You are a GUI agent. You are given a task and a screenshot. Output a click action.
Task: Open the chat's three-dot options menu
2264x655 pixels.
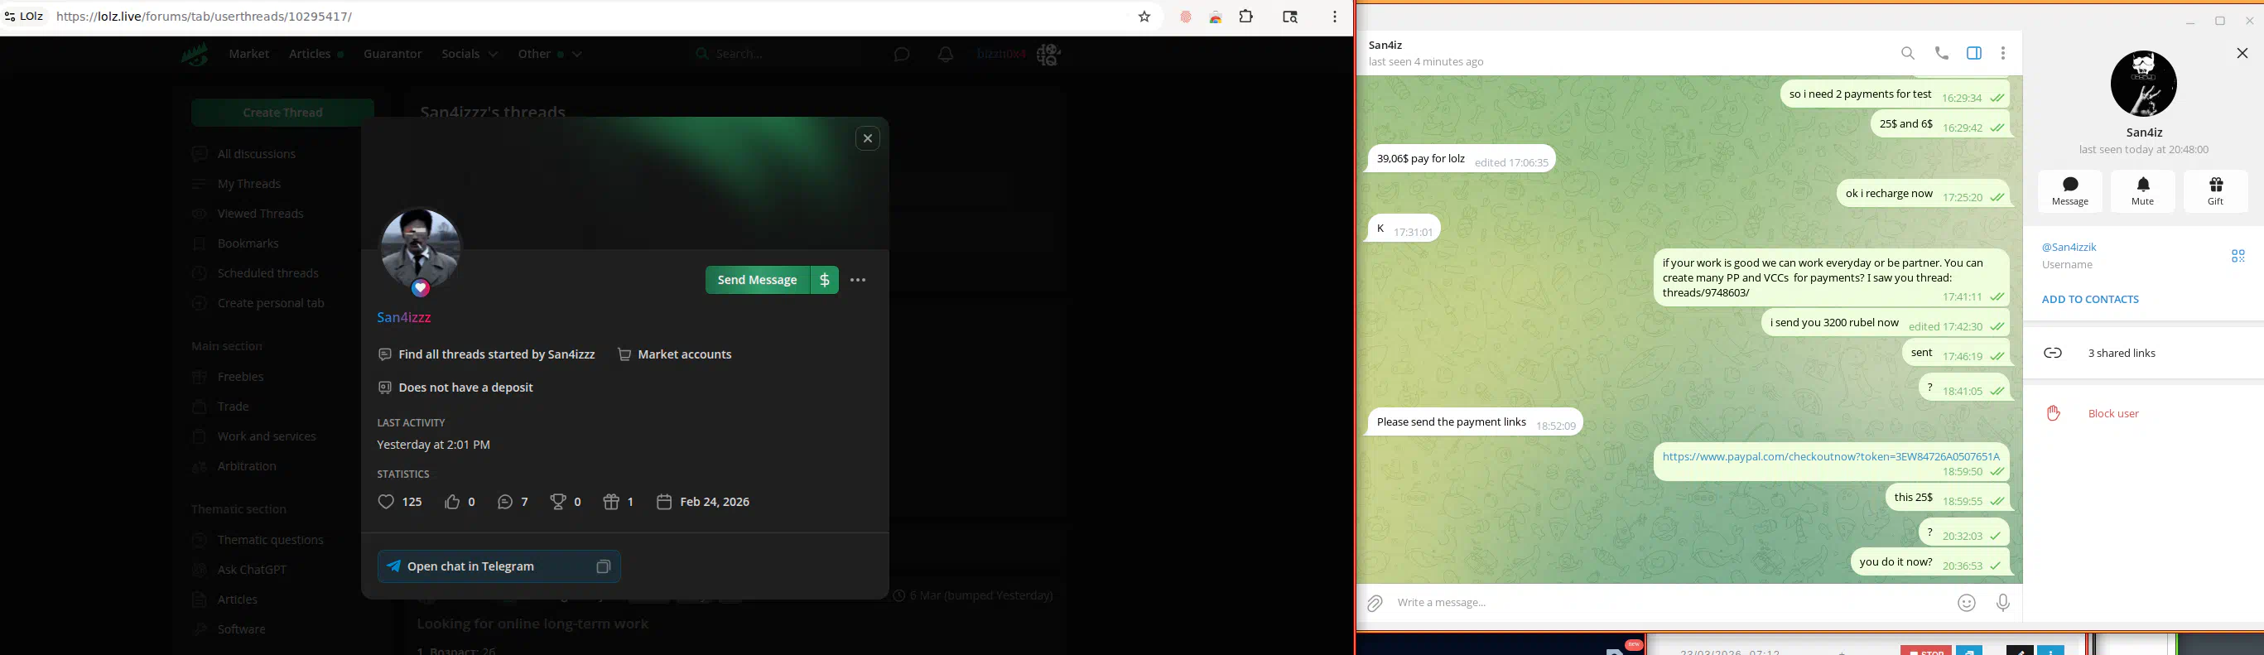(2003, 54)
